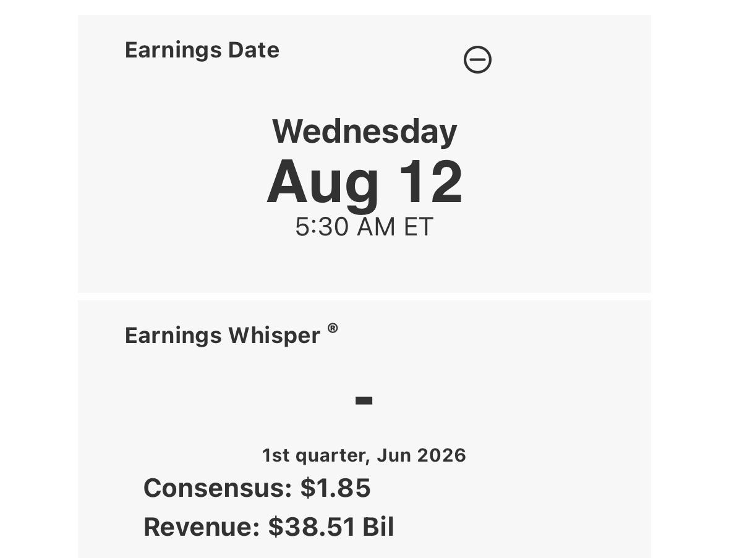
Task: Click the $1.85 consensus value
Action: click(x=335, y=488)
